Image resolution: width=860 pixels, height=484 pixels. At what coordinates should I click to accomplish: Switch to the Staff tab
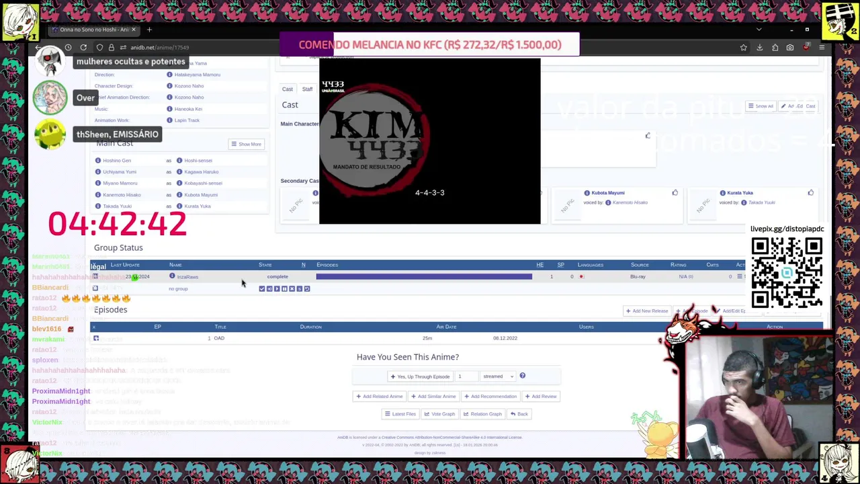coord(307,89)
